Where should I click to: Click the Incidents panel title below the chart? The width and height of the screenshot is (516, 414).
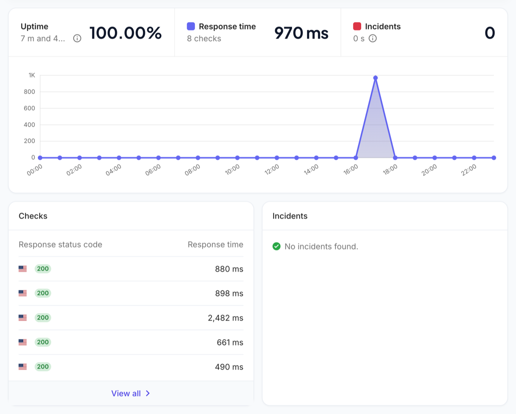(x=290, y=216)
